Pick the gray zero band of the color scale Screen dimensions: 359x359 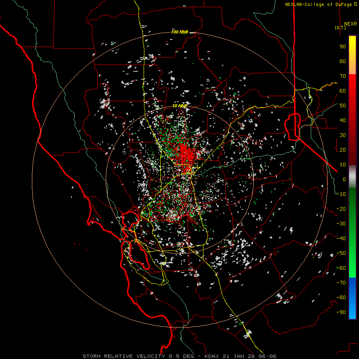(x=352, y=176)
